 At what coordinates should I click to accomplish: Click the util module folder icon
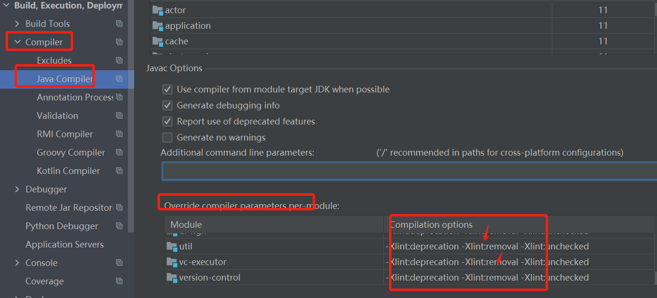(171, 246)
